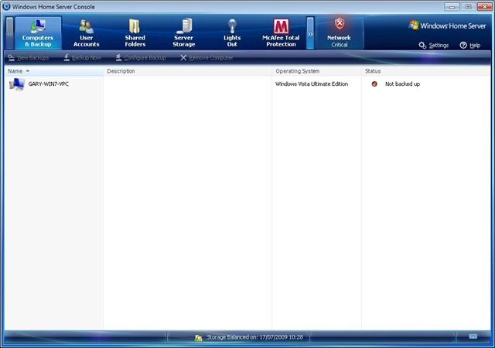Sort by the Name column header
Screen dimensions: 495x348
54,71
